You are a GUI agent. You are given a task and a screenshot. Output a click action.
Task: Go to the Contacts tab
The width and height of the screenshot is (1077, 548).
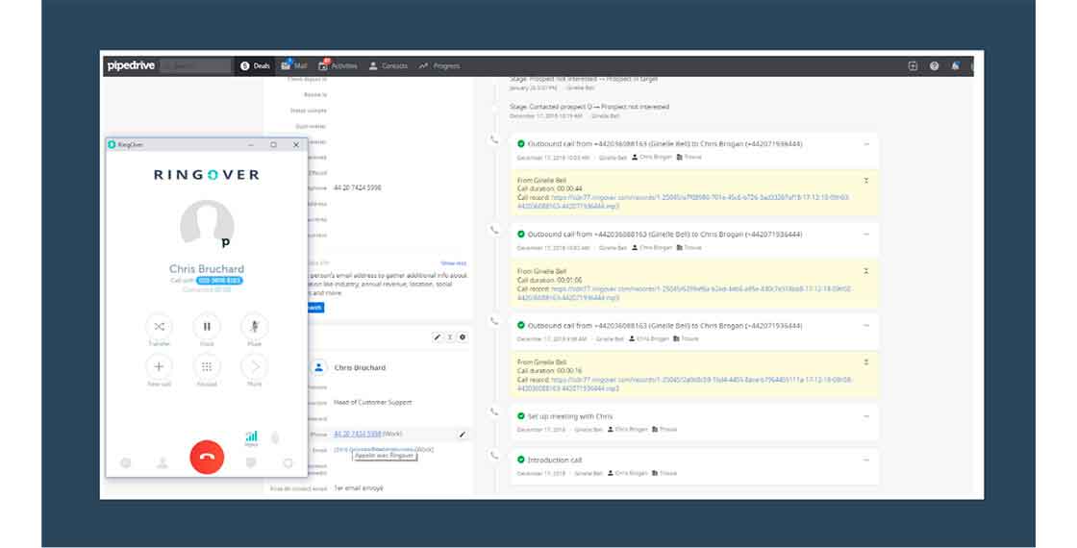pyautogui.click(x=388, y=66)
